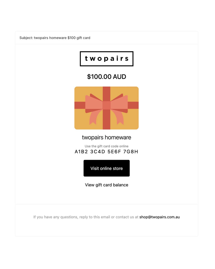
Task: Click the shop@twopairs.com.au email link
Action: tap(159, 217)
